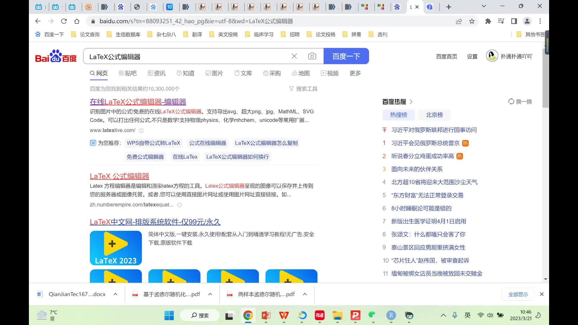Click the Baidu logo
578x325 pixels.
[56, 56]
